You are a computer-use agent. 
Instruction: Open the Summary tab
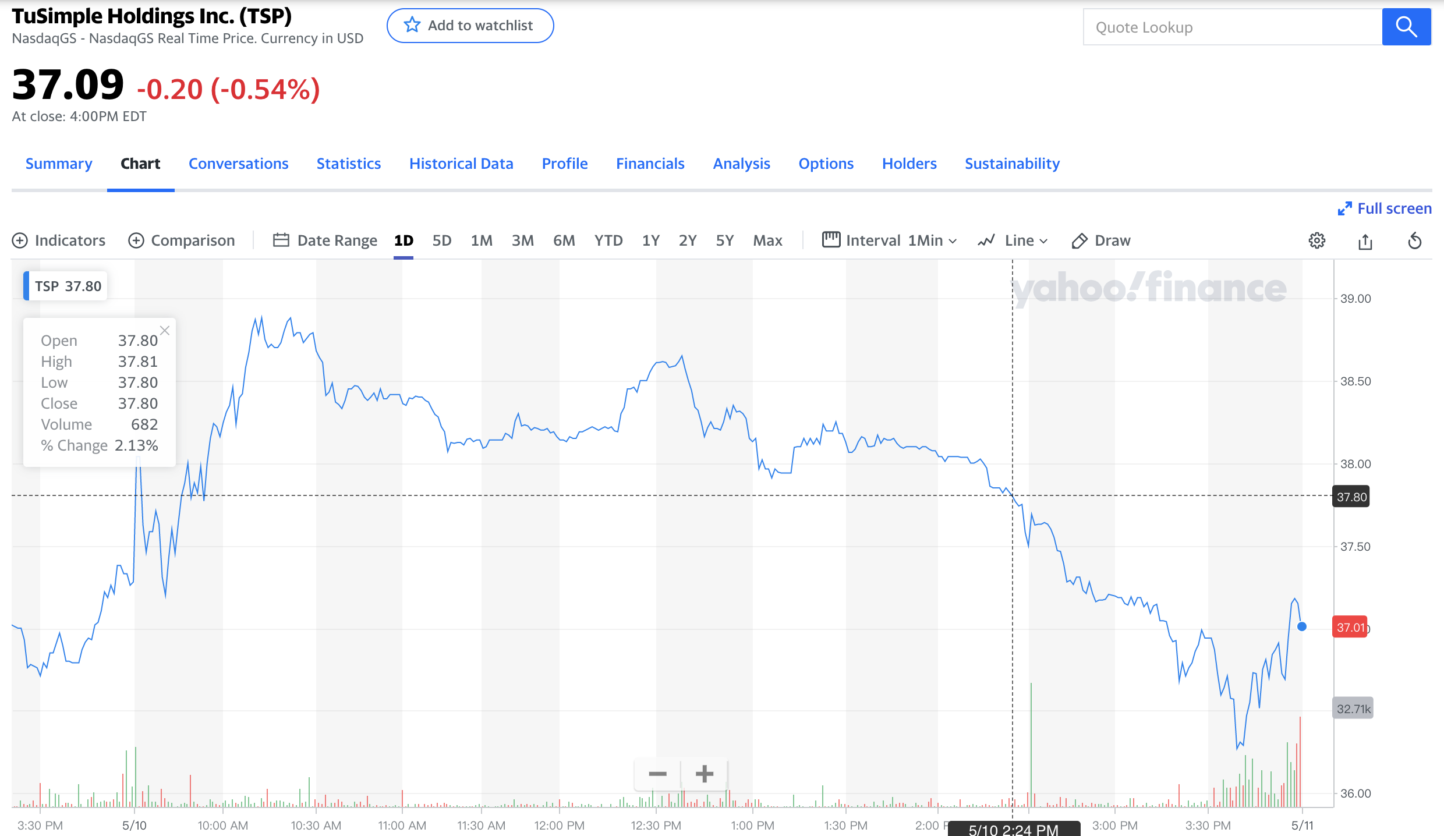pos(59,164)
